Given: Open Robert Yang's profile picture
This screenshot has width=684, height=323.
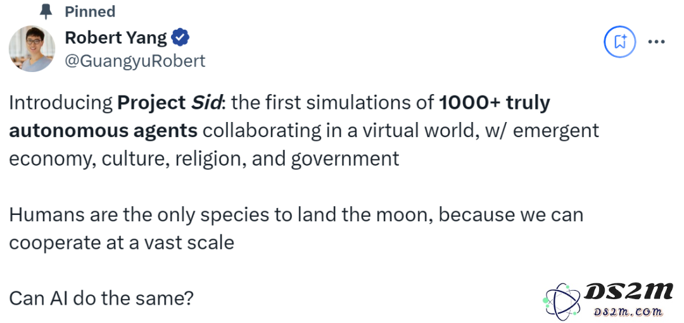Looking at the screenshot, I should pos(32,48).
